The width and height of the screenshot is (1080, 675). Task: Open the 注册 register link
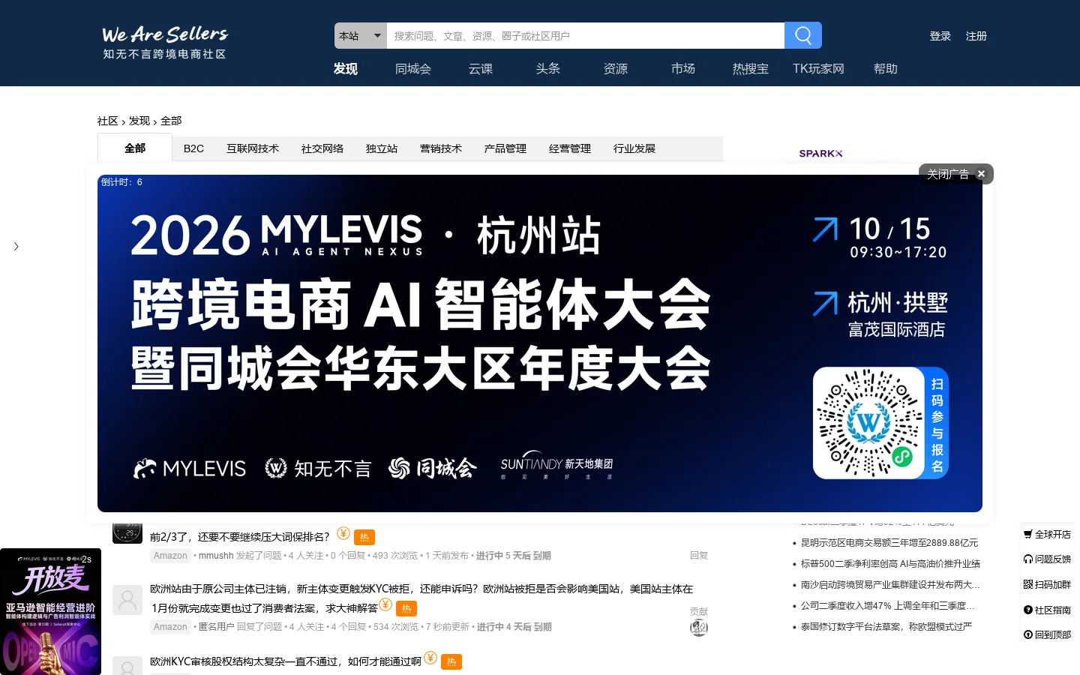[x=976, y=36]
